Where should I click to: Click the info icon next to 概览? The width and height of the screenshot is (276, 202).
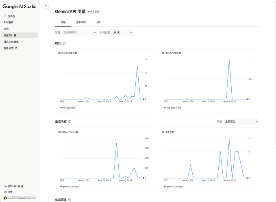point(64,43)
